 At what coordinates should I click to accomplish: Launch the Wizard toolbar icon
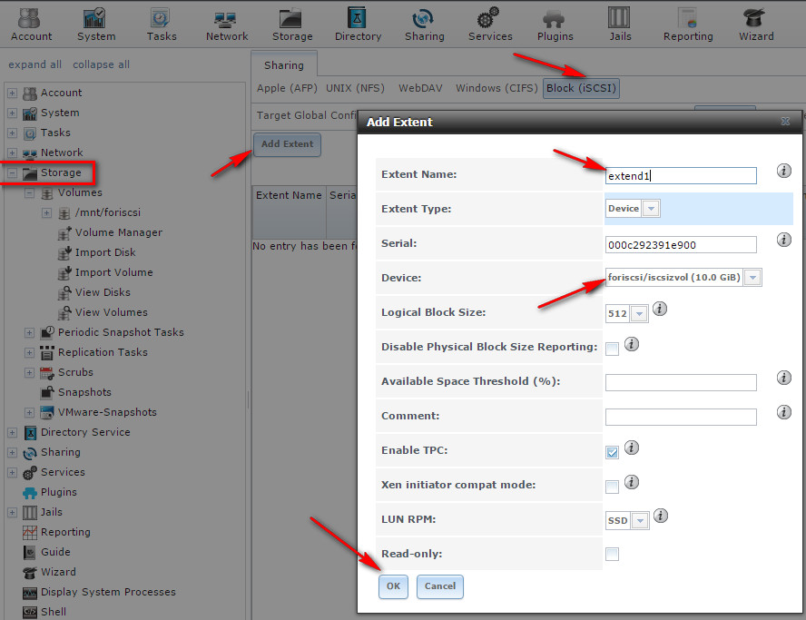755,25
